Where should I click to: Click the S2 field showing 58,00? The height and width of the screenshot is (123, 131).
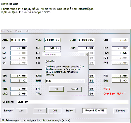[52, 48]
